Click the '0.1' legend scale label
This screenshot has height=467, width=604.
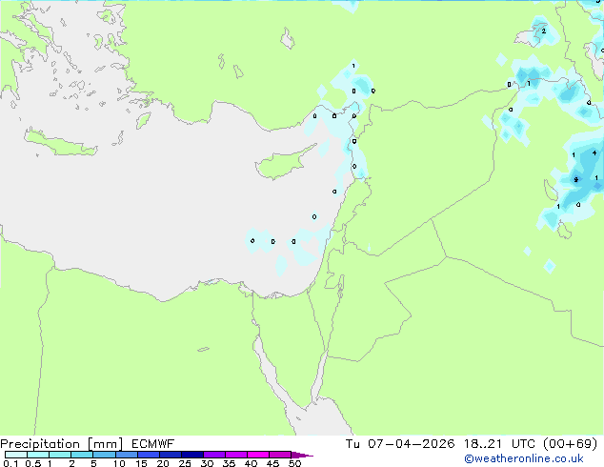[10, 463]
